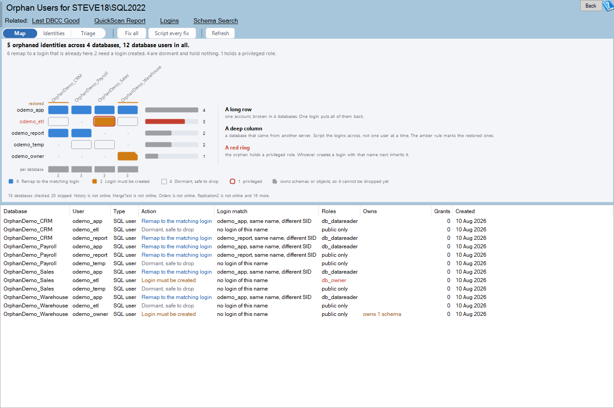
Task: Select the orange odemo_owner Warehouse cell
Action: tap(128, 156)
